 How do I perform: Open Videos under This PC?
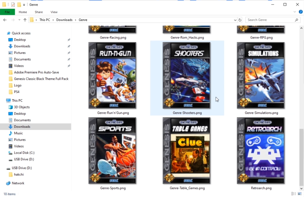19,146
